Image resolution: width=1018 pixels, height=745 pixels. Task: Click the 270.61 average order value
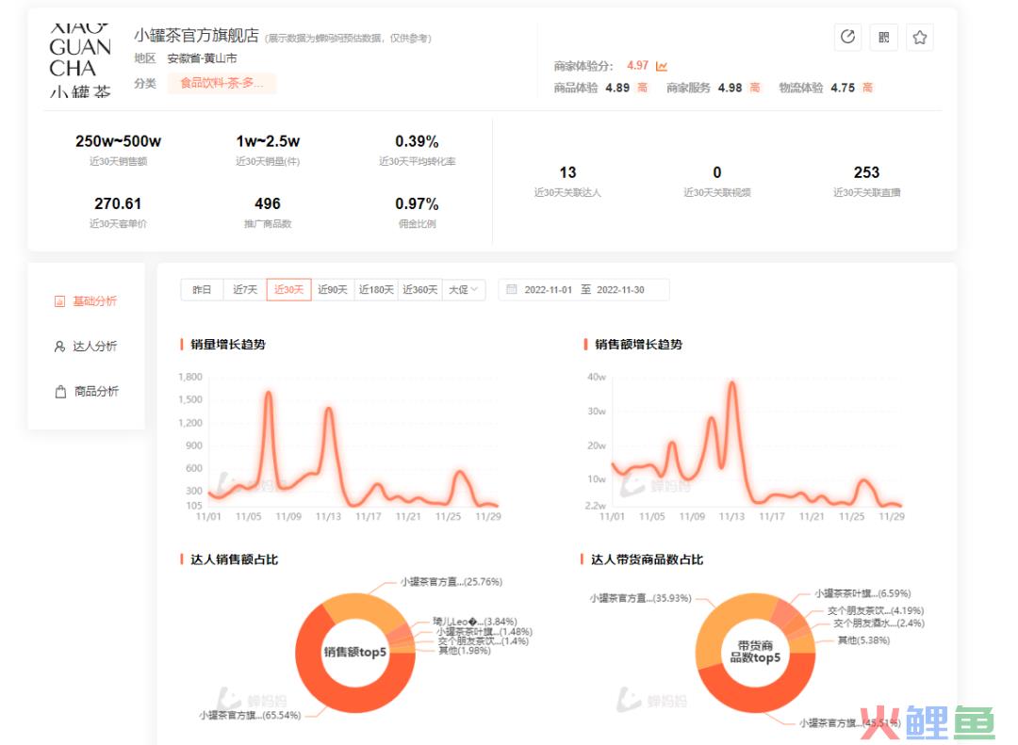coord(118,203)
